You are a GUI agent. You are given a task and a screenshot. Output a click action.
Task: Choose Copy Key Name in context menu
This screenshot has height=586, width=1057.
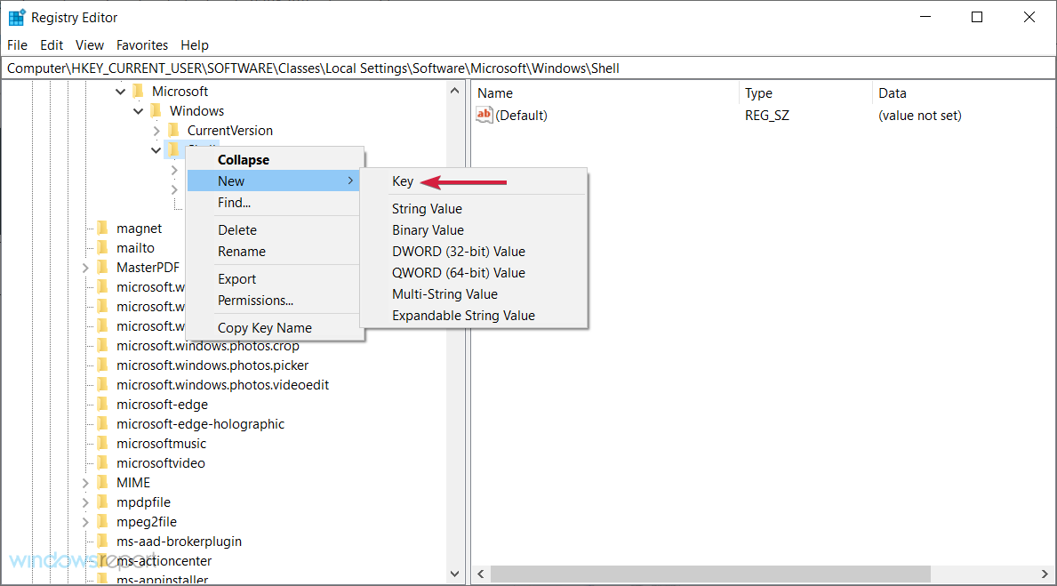click(x=275, y=328)
